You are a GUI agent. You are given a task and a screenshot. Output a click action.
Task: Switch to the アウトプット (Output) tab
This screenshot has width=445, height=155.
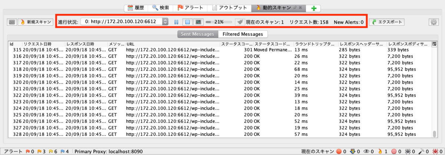(x=229, y=7)
